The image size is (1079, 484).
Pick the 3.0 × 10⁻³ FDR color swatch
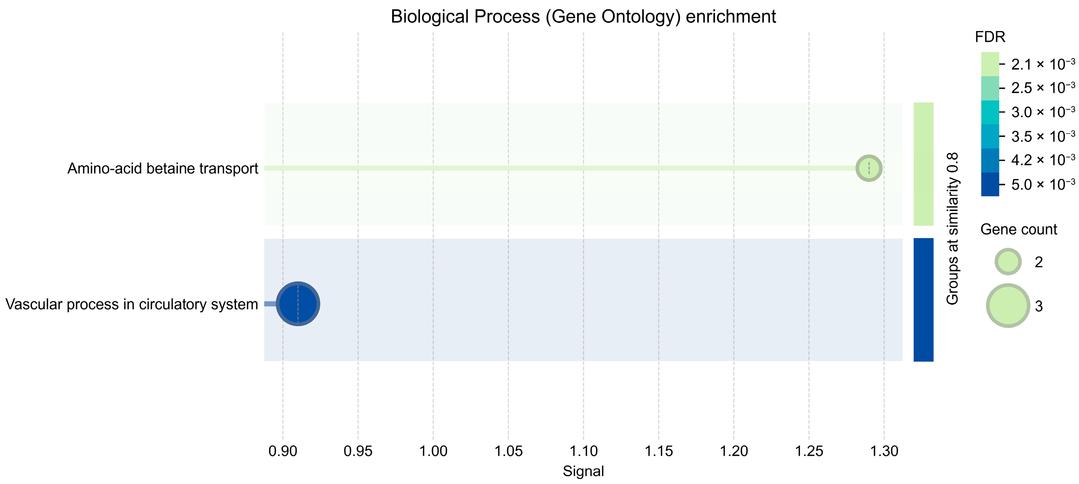click(x=990, y=112)
